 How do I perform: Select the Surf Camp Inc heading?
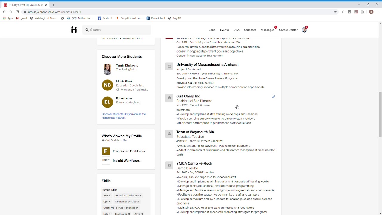[188, 96]
